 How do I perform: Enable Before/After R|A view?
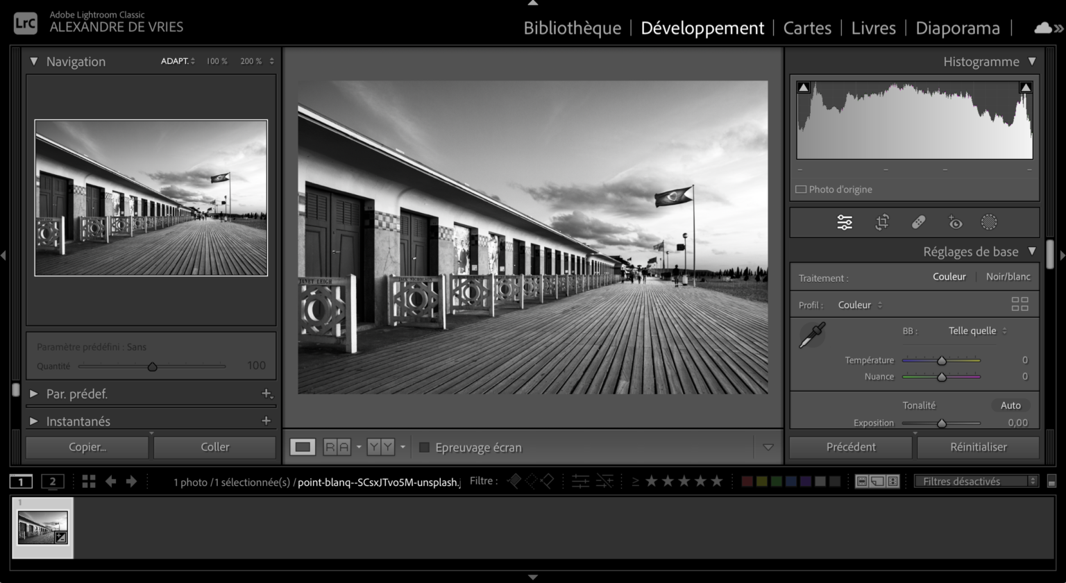[337, 447]
